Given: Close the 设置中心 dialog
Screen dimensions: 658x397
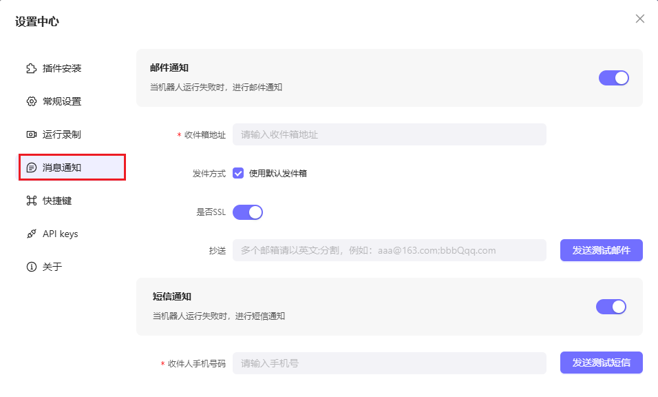Looking at the screenshot, I should (x=639, y=19).
